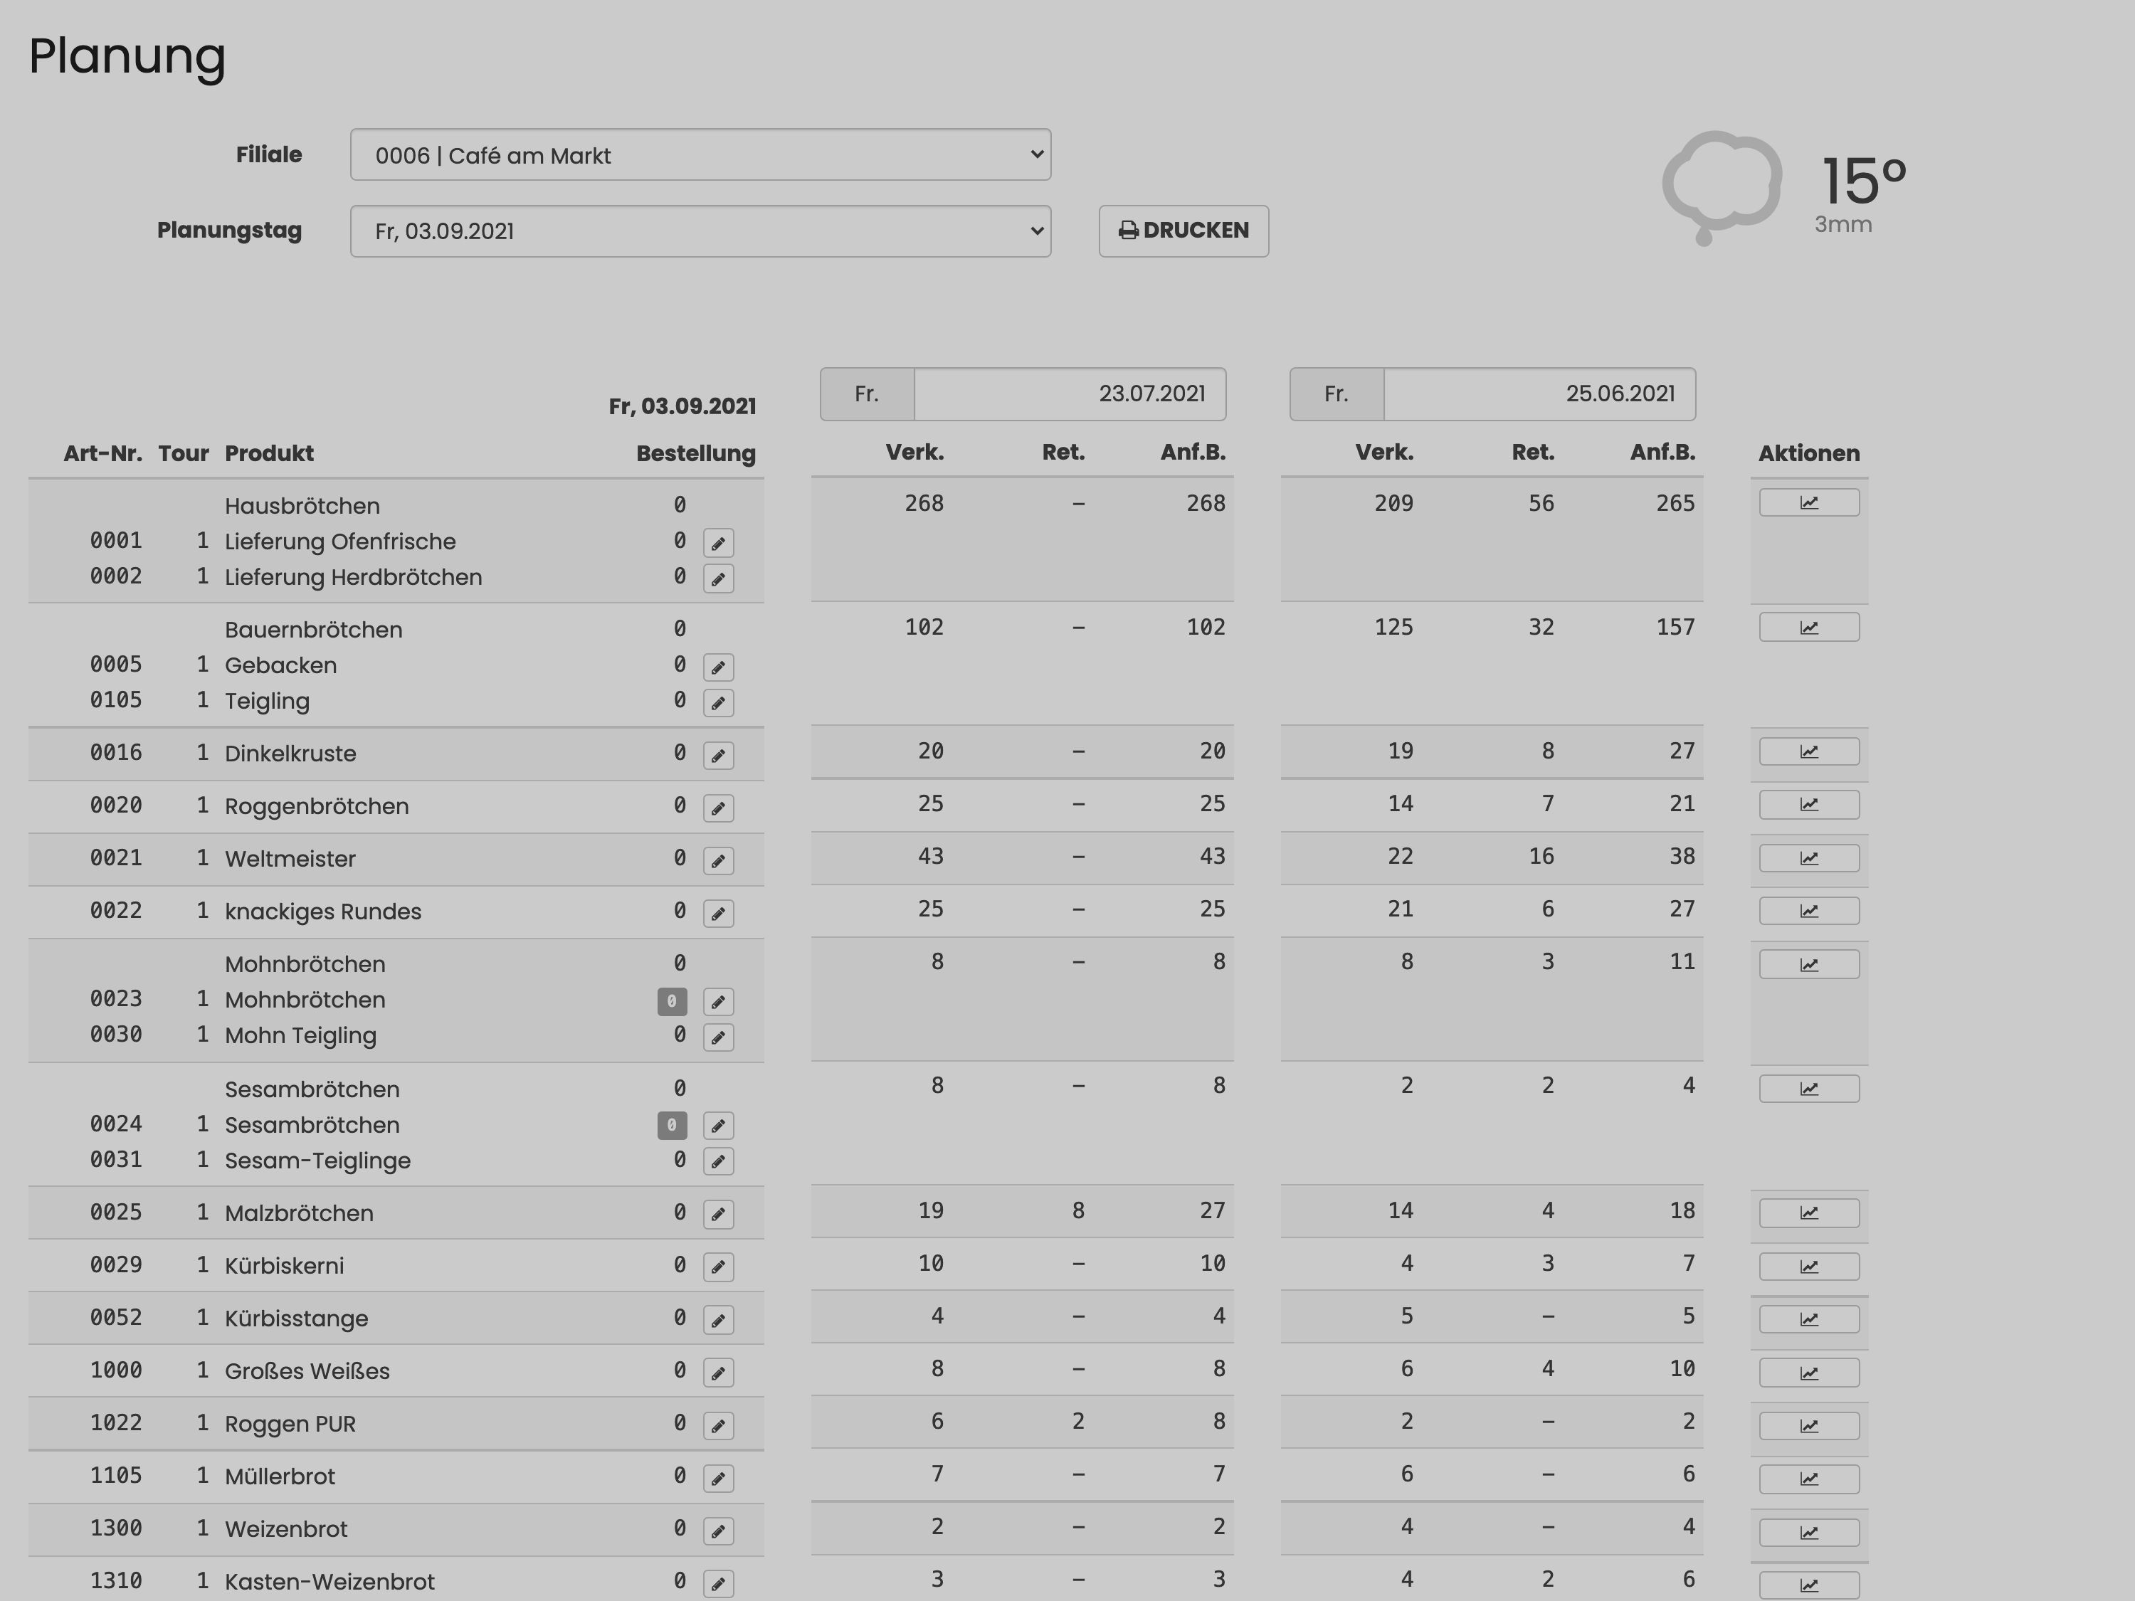The width and height of the screenshot is (2135, 1601).
Task: Show chart for Bauernbrötchen
Action: tap(1809, 628)
